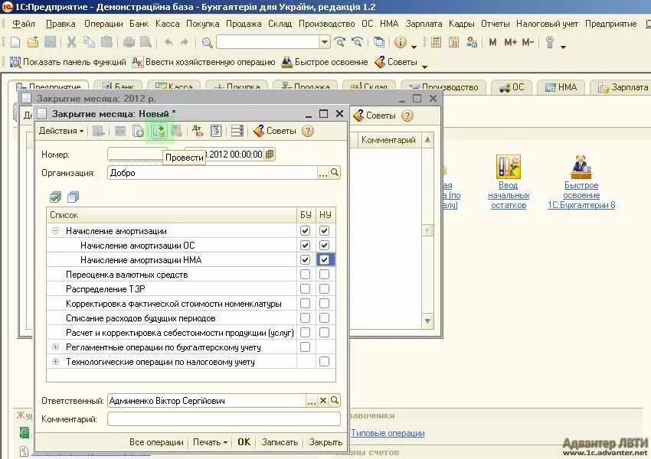Switch to the Производство tab
The width and height of the screenshot is (651, 459).
[x=443, y=87]
